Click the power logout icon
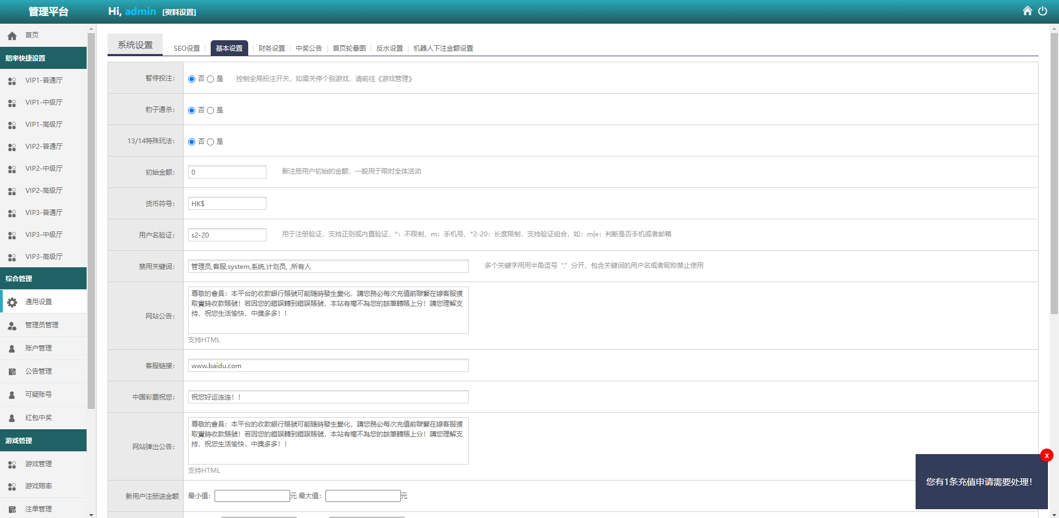The height and width of the screenshot is (518, 1059). (1042, 11)
